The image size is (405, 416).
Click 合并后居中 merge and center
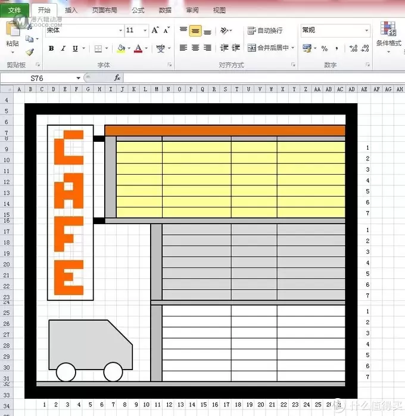click(267, 48)
